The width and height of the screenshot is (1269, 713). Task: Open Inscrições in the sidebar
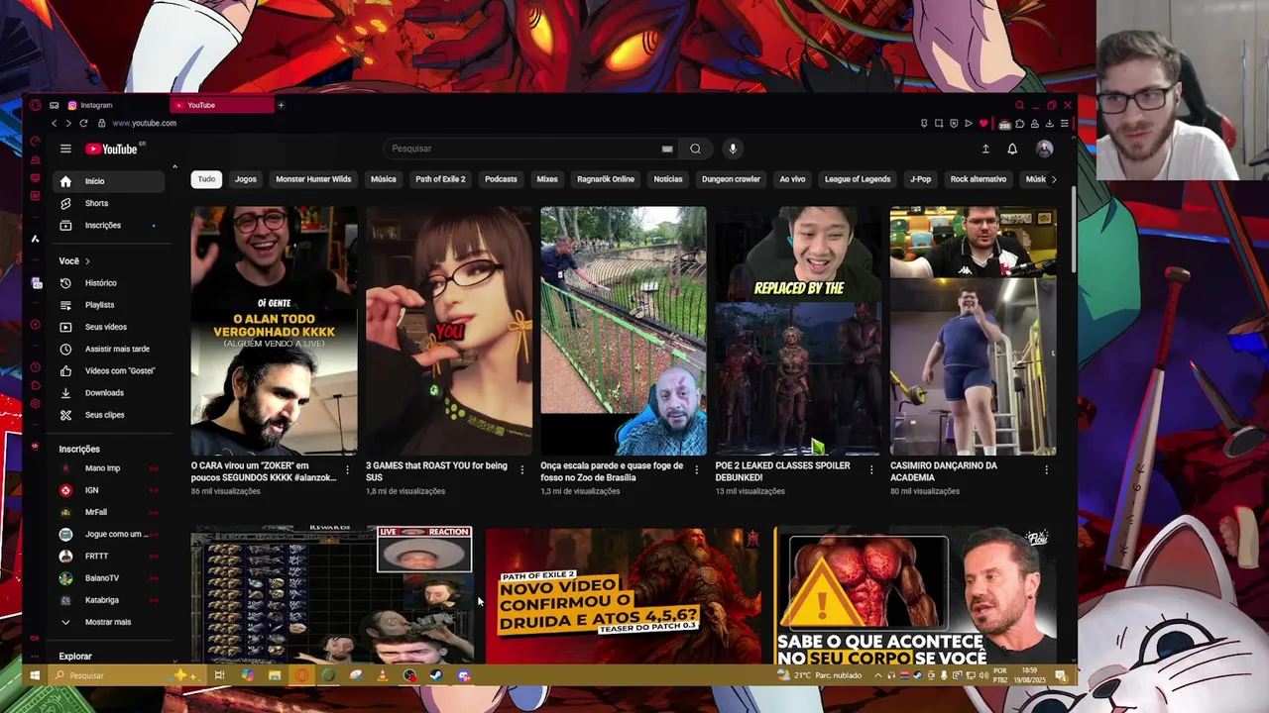tap(109, 225)
